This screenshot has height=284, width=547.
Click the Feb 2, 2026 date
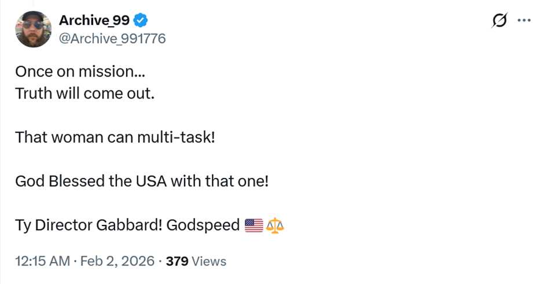point(116,261)
